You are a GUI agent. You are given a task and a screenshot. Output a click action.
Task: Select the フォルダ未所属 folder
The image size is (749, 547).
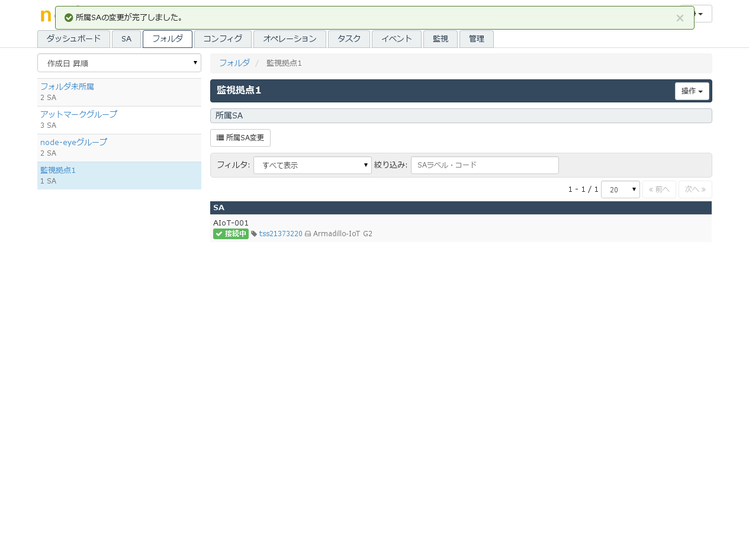pyautogui.click(x=67, y=86)
